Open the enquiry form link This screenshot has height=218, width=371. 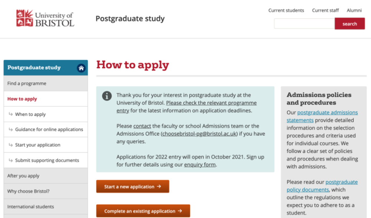point(200,165)
